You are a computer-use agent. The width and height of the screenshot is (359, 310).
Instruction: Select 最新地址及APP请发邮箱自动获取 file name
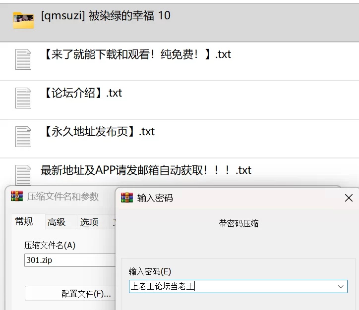[146, 170]
